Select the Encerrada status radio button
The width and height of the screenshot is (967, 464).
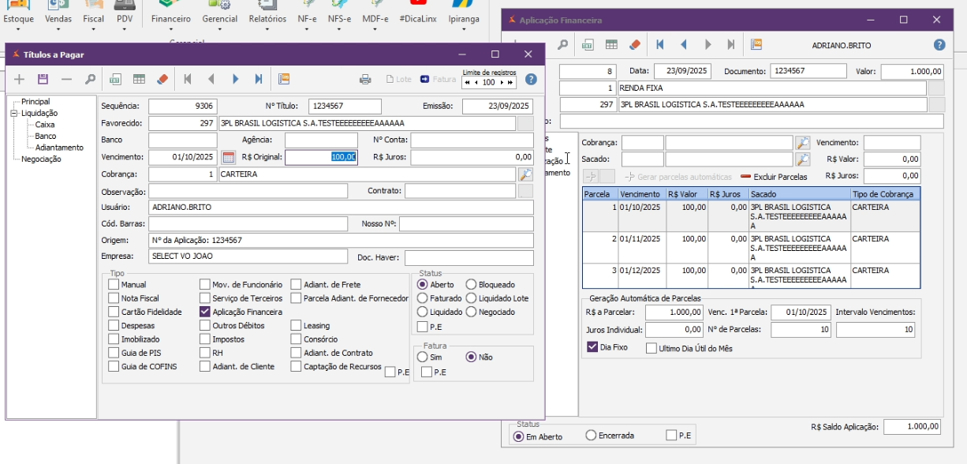tap(591, 436)
